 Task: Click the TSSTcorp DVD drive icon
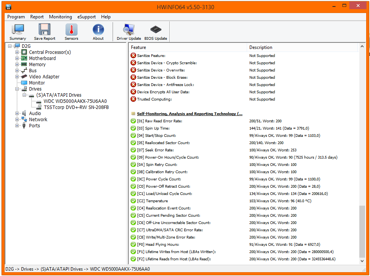coord(39,107)
